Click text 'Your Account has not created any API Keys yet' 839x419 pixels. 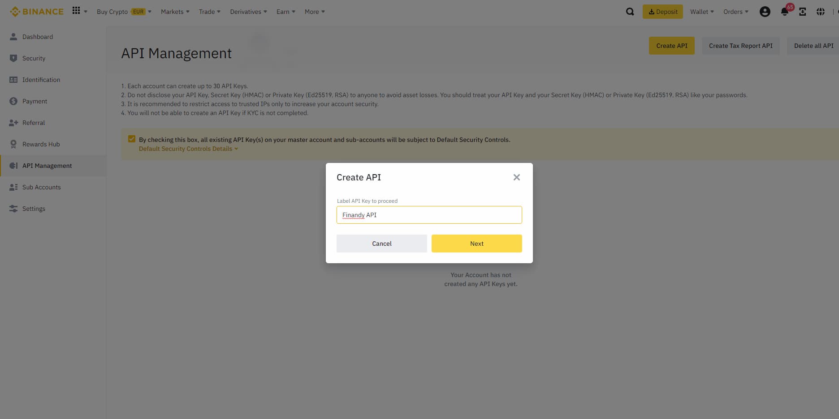coord(481,279)
